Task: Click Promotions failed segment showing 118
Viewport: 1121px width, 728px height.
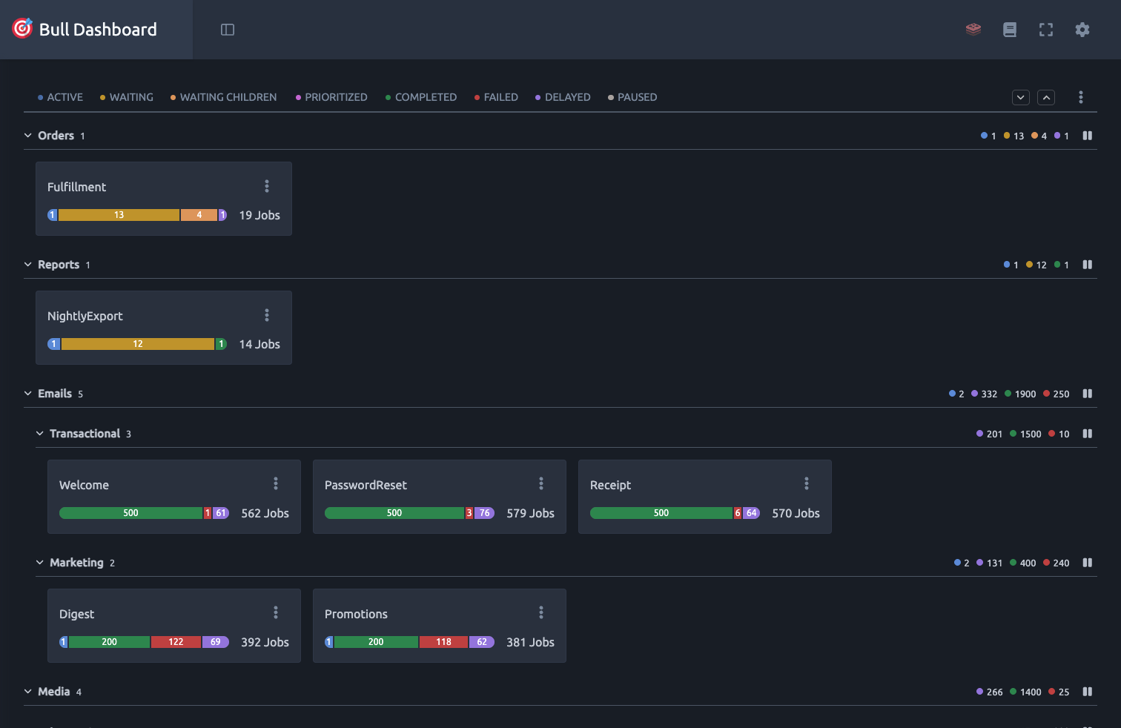Action: pyautogui.click(x=443, y=642)
